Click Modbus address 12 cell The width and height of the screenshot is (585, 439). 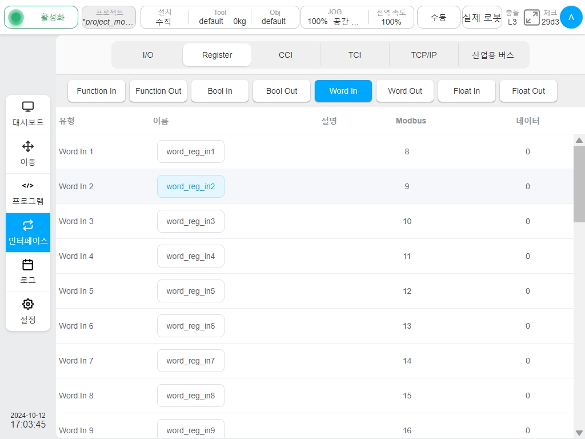tap(407, 291)
